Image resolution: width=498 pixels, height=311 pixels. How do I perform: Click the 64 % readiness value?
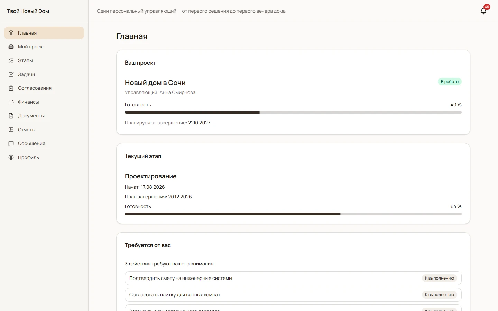point(456,206)
